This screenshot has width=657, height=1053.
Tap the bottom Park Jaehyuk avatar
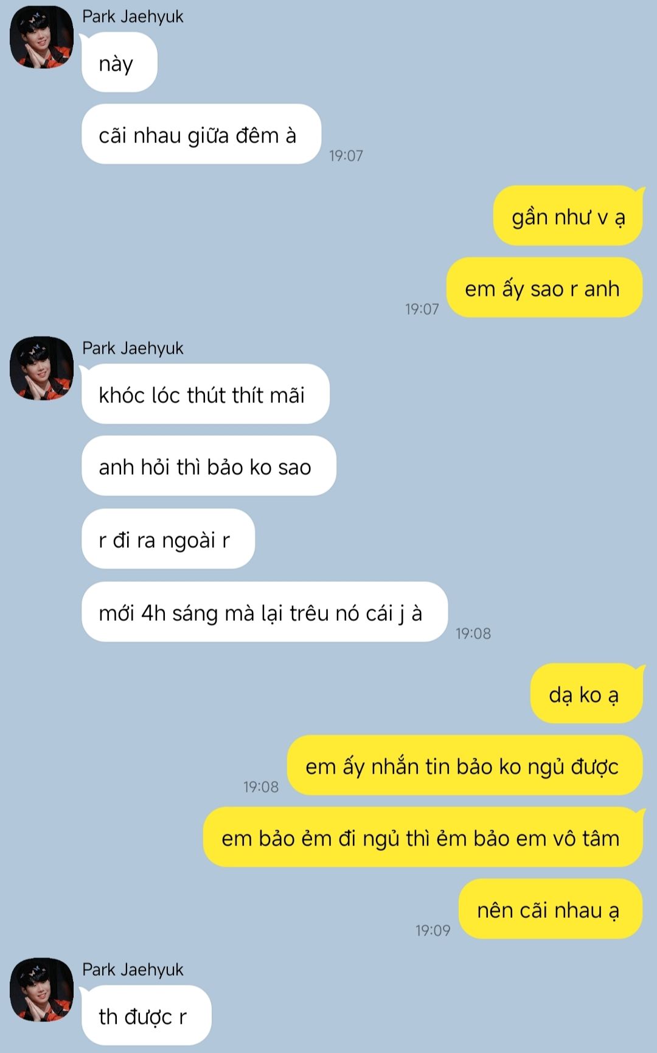(41, 990)
